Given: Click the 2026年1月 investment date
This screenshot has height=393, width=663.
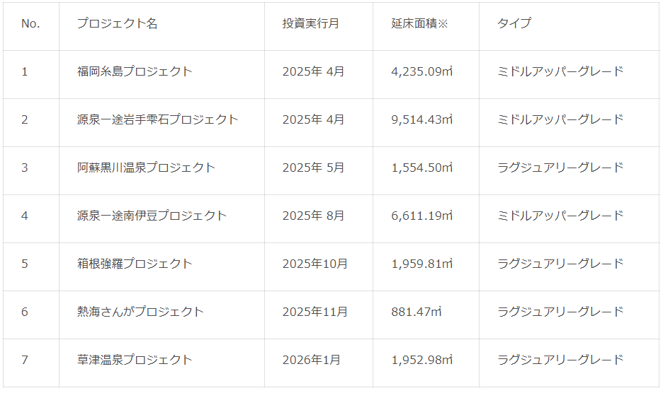Looking at the screenshot, I should click(312, 360).
